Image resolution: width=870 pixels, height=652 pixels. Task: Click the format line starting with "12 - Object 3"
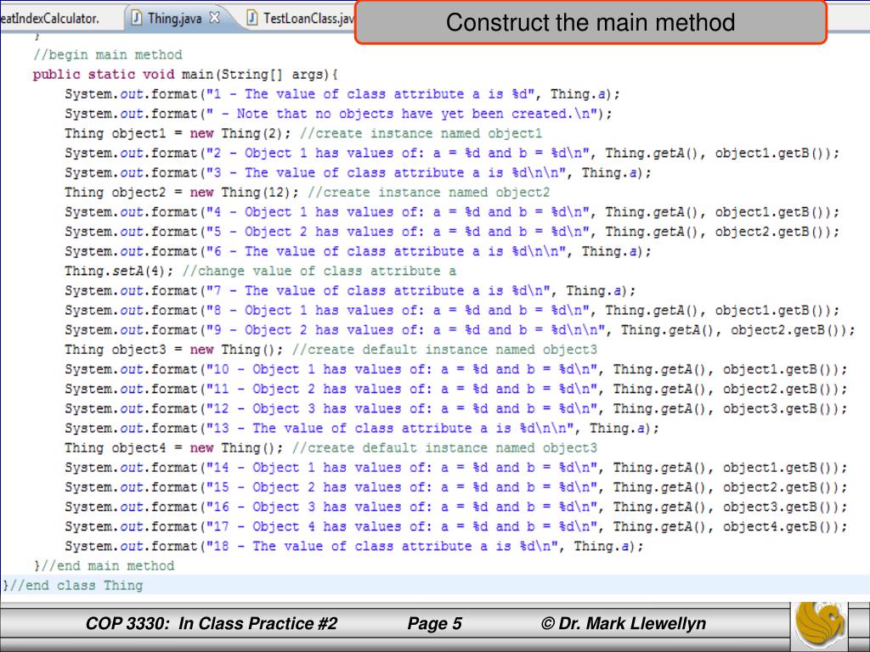456,409
